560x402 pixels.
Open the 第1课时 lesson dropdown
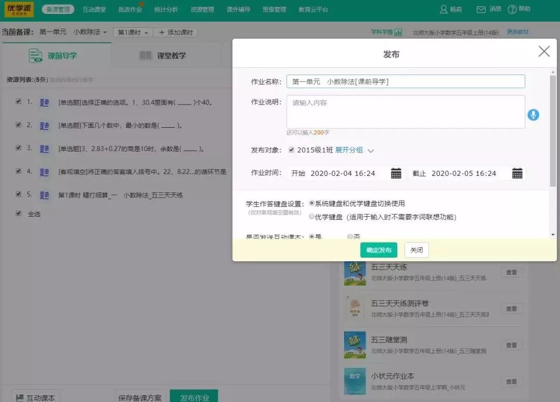133,33
